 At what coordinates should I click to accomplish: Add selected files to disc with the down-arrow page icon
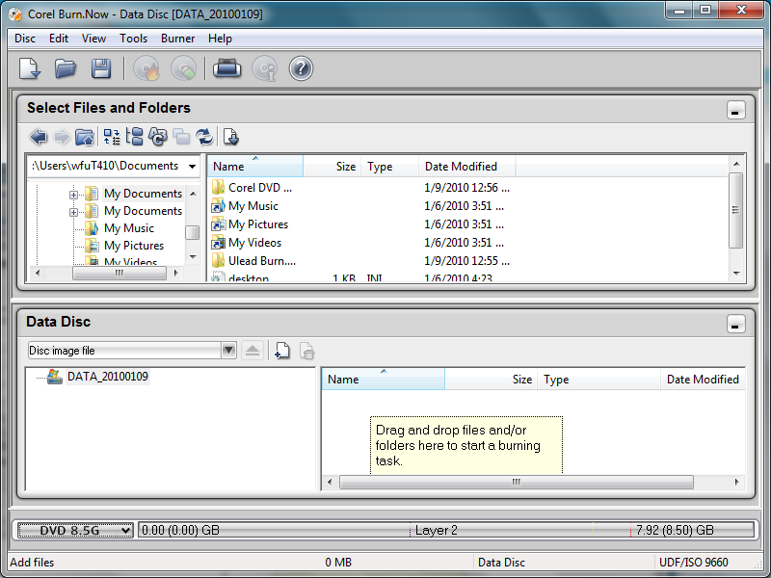click(231, 137)
